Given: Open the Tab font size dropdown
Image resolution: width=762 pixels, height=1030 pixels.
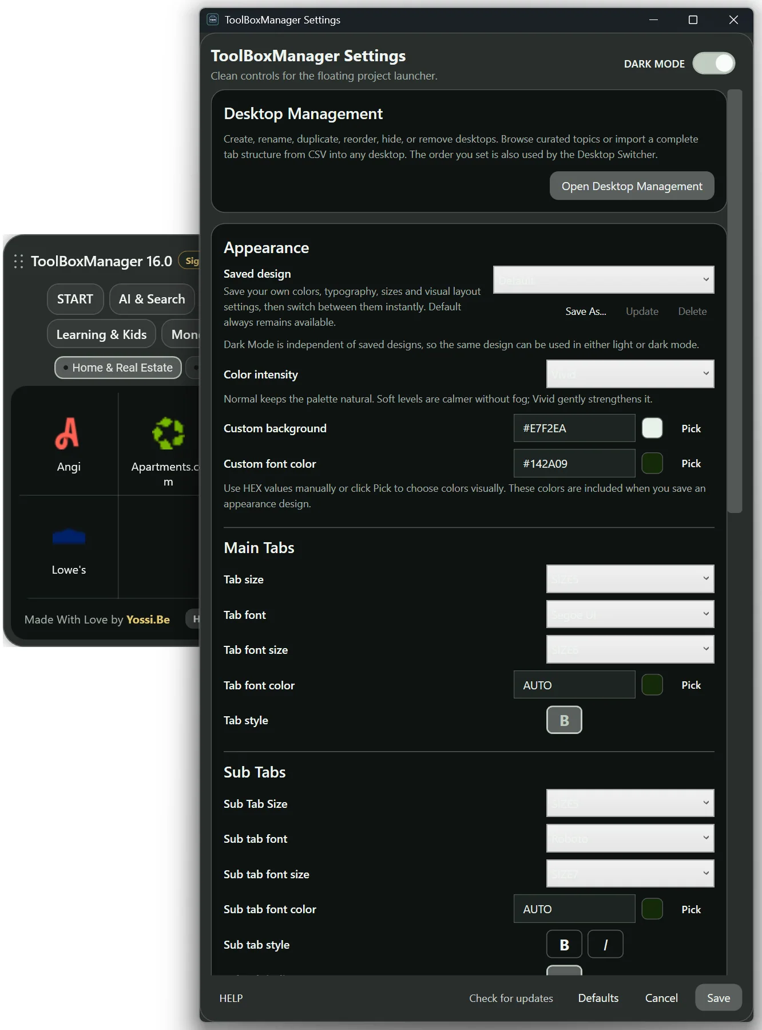Looking at the screenshot, I should (630, 649).
